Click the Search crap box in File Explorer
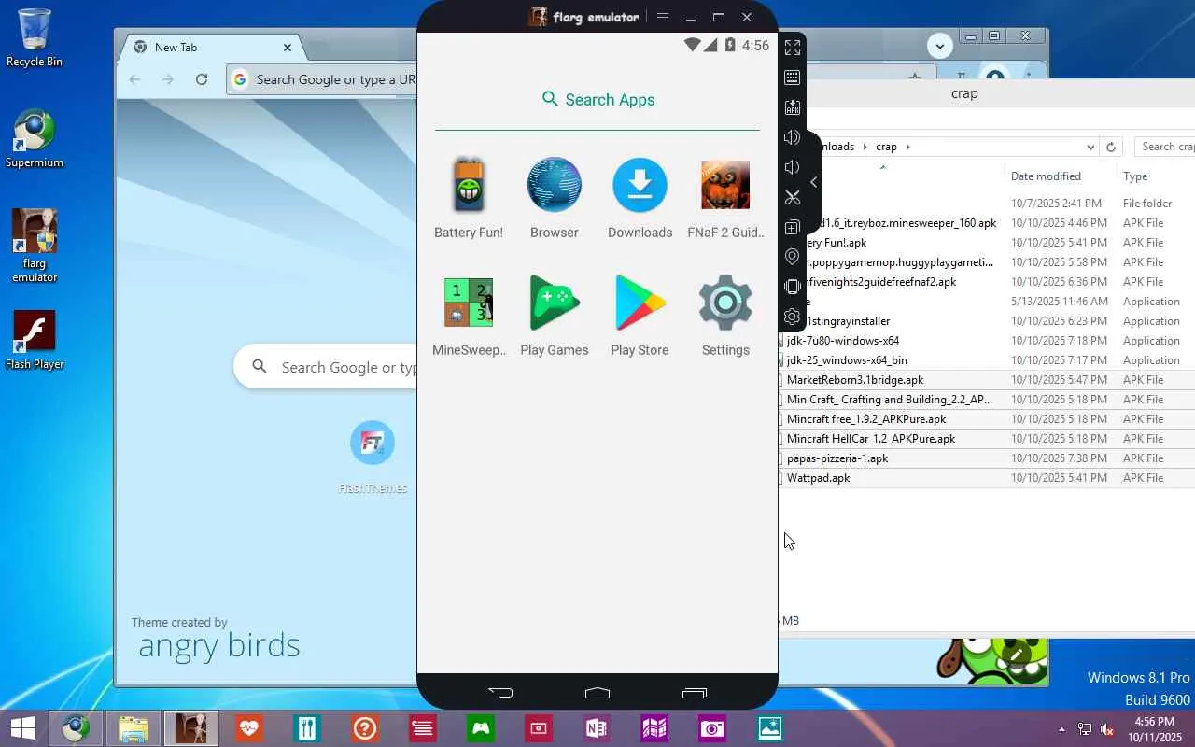The width and height of the screenshot is (1195, 747). coord(1165,147)
